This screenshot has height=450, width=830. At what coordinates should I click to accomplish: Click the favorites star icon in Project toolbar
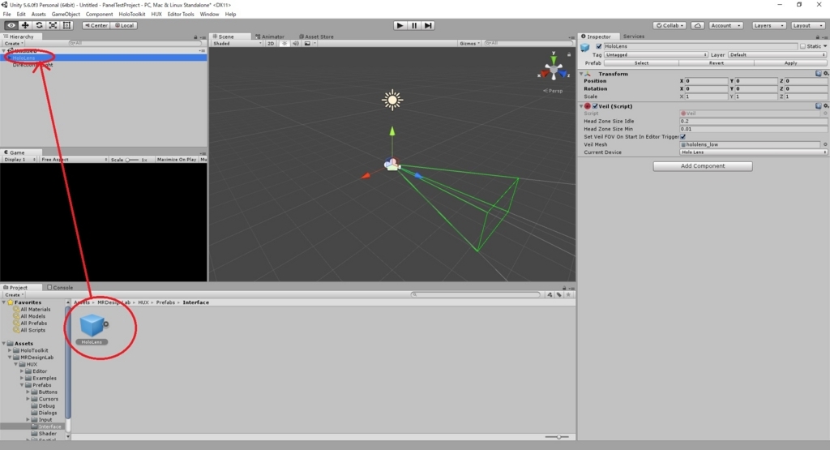pos(568,295)
